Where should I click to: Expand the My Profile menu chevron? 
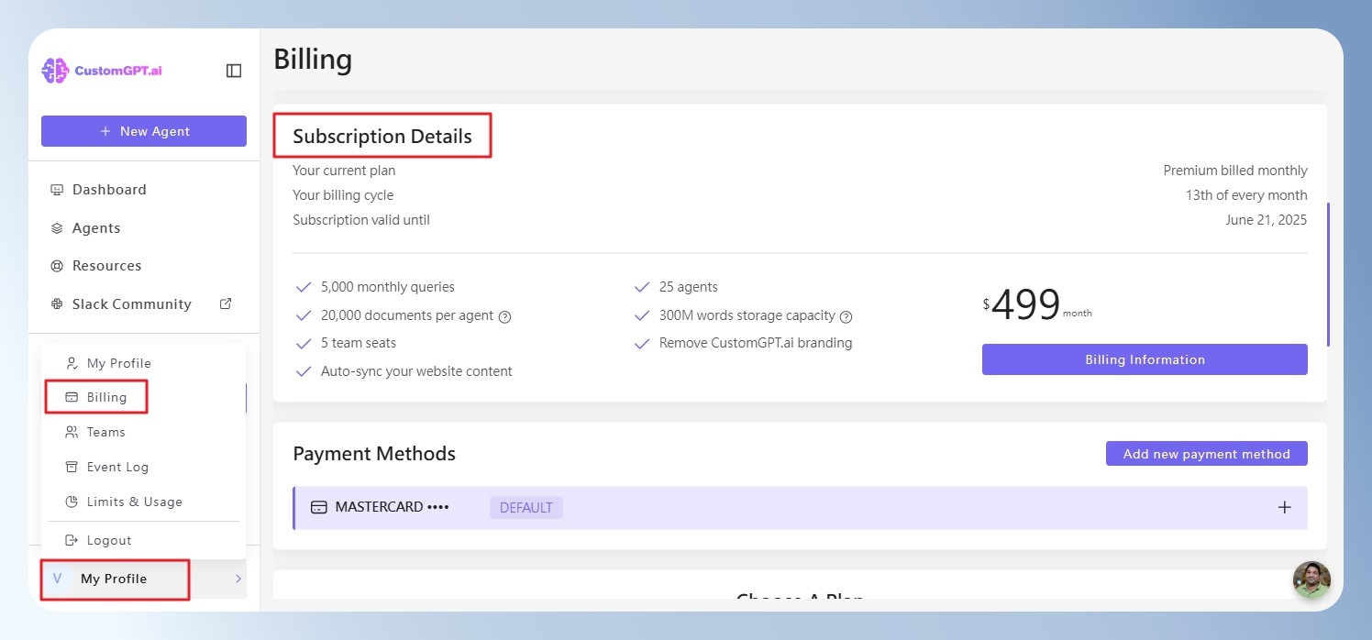238,579
